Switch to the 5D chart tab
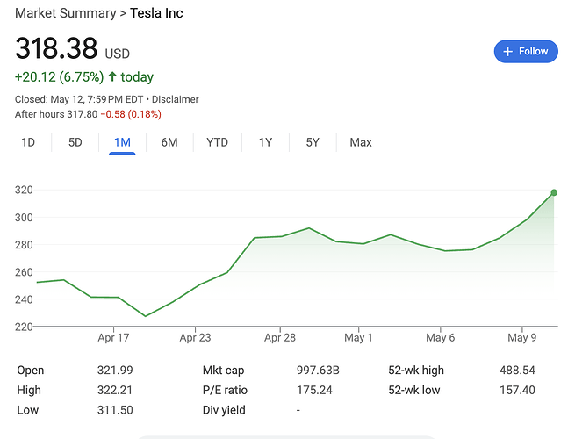The height and width of the screenshot is (439, 575). (x=75, y=142)
